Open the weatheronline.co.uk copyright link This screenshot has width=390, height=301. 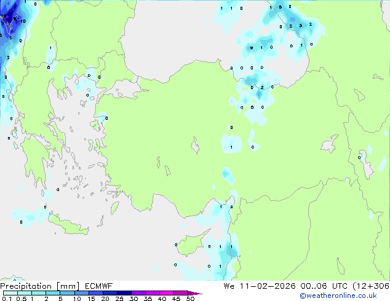338,295
